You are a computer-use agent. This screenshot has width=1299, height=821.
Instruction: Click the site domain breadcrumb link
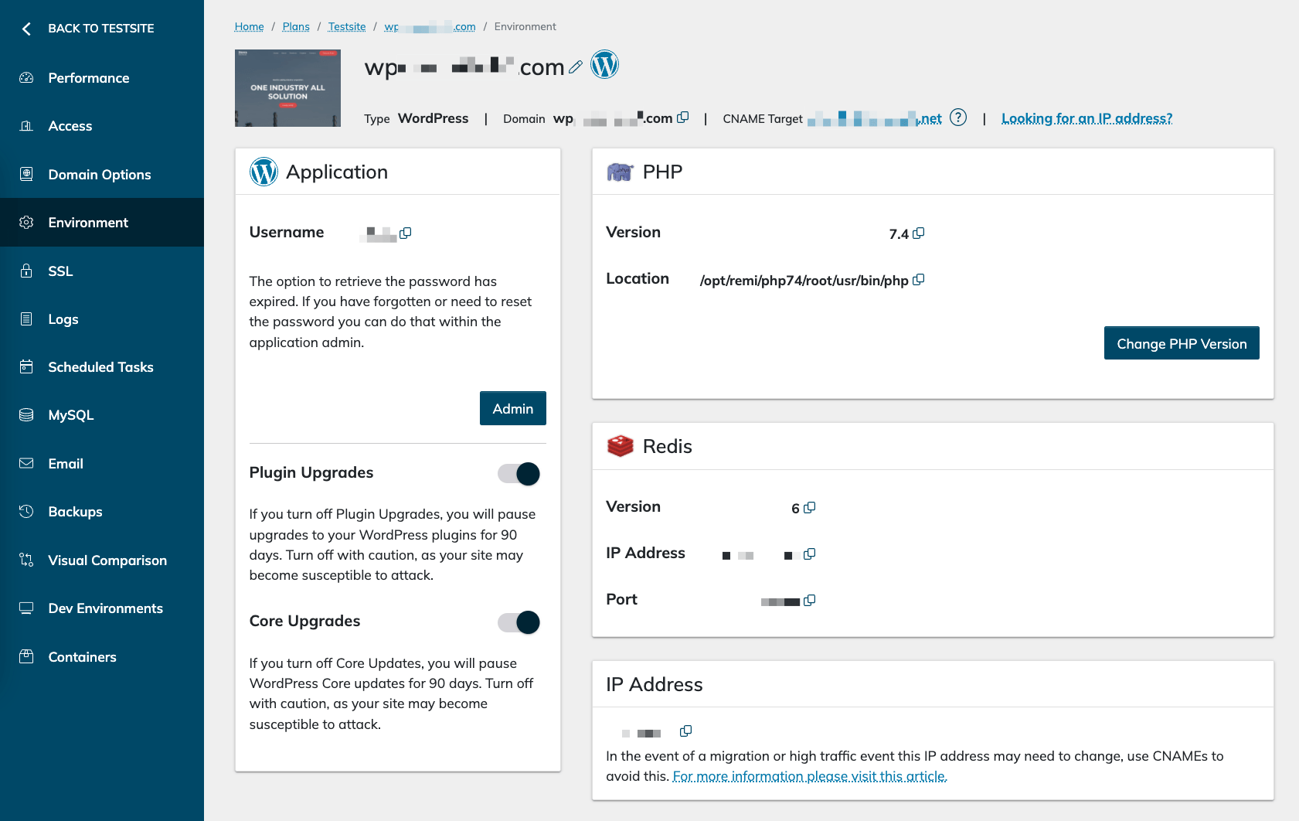click(x=430, y=26)
